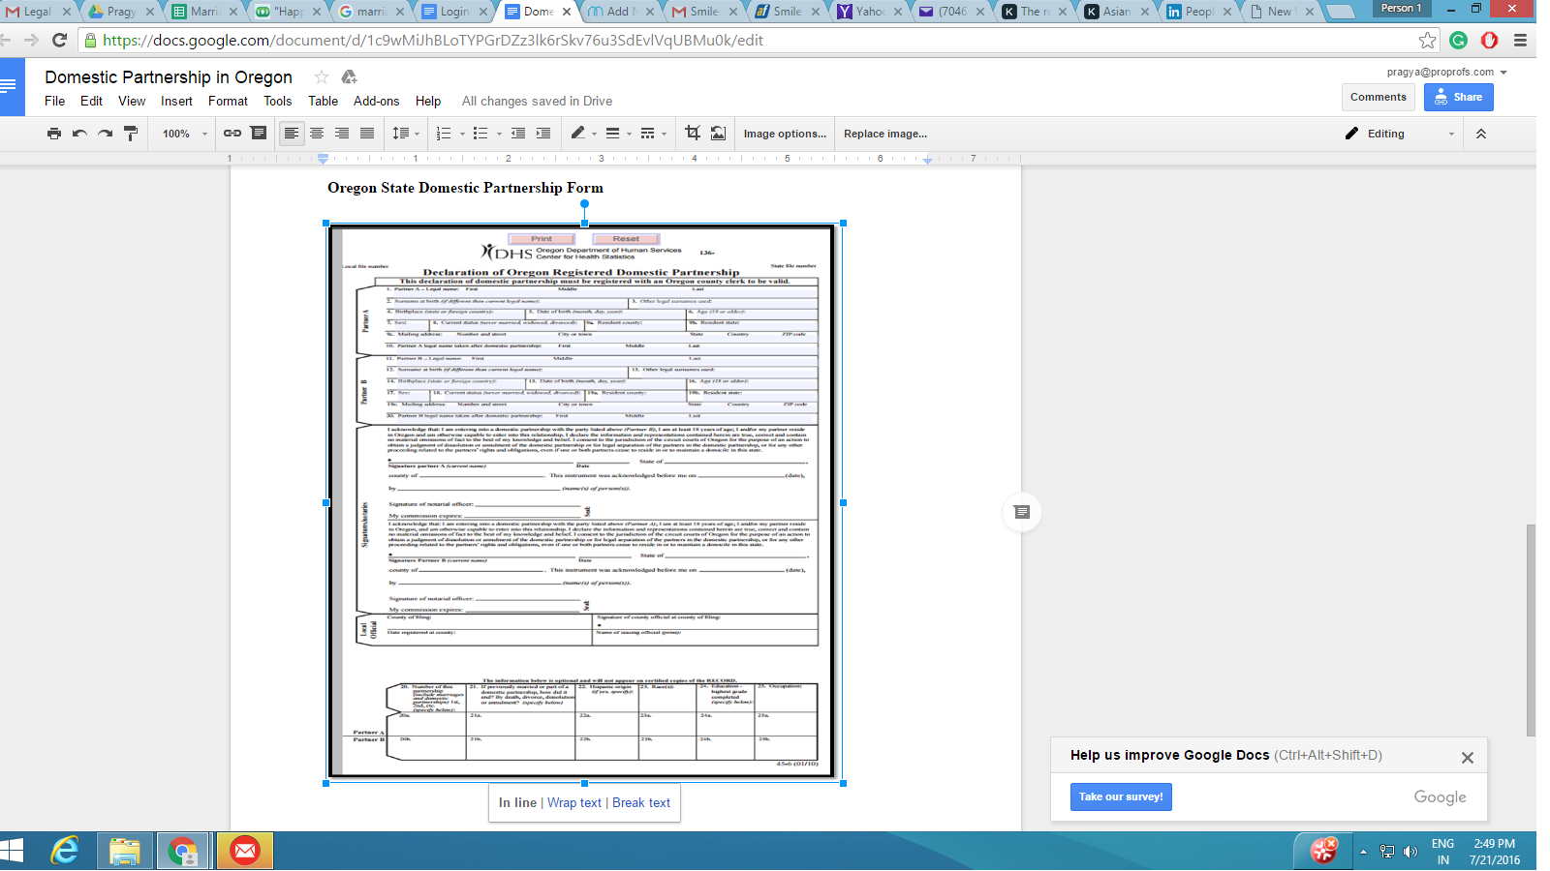Toggle right alignment
Screen dimensions: 1550x871
click(342, 134)
